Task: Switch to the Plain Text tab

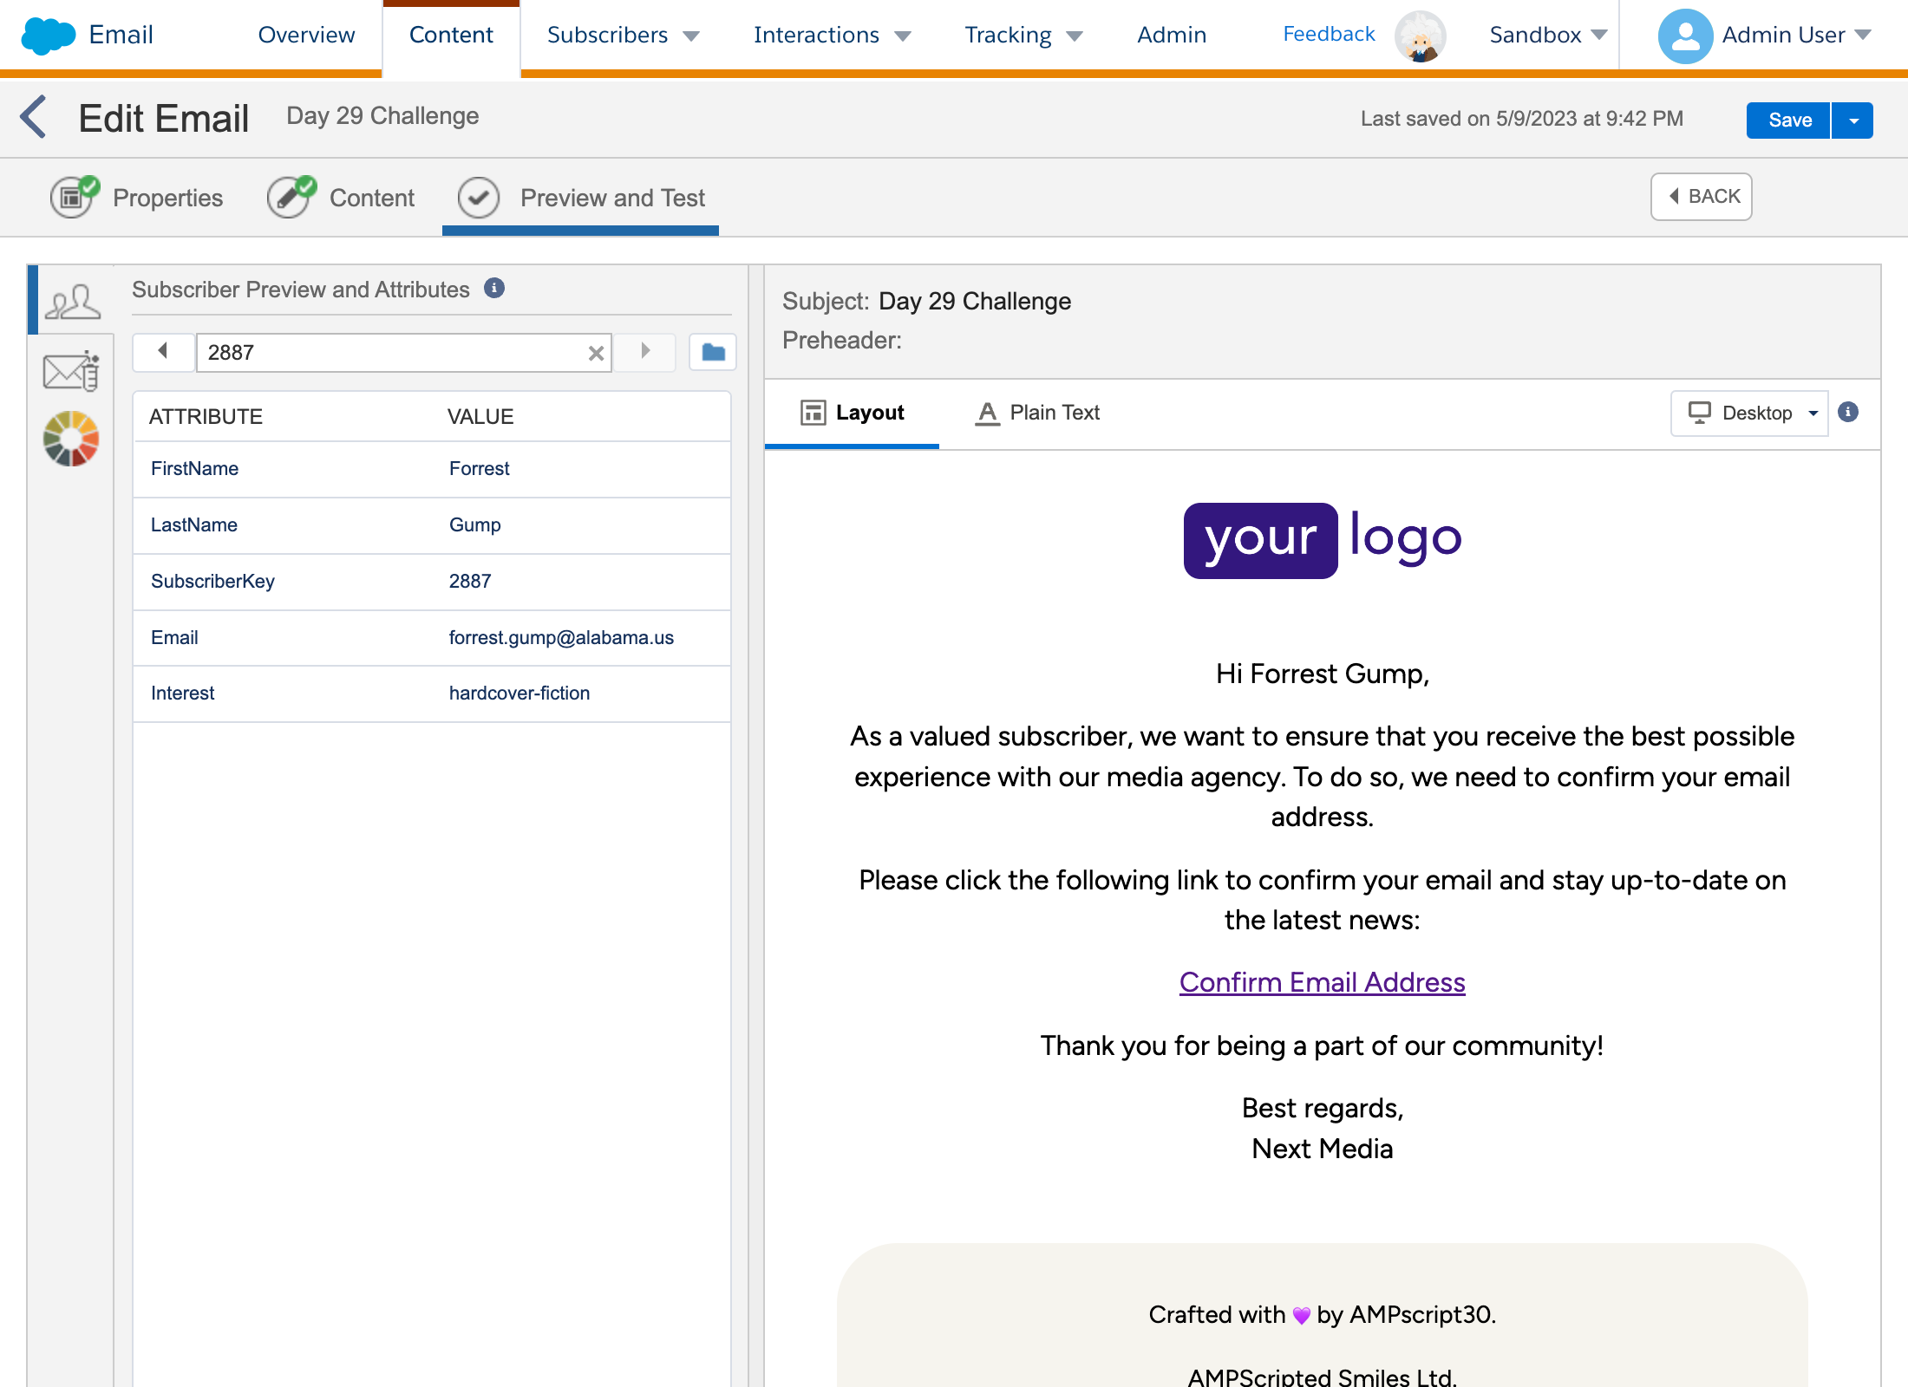Action: tap(1038, 413)
